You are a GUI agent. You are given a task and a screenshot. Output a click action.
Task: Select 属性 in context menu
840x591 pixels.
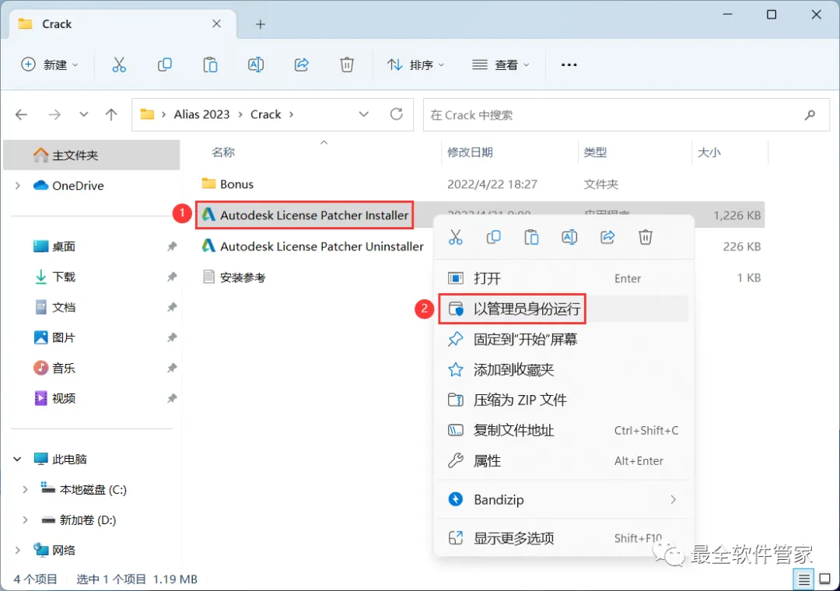(564, 461)
